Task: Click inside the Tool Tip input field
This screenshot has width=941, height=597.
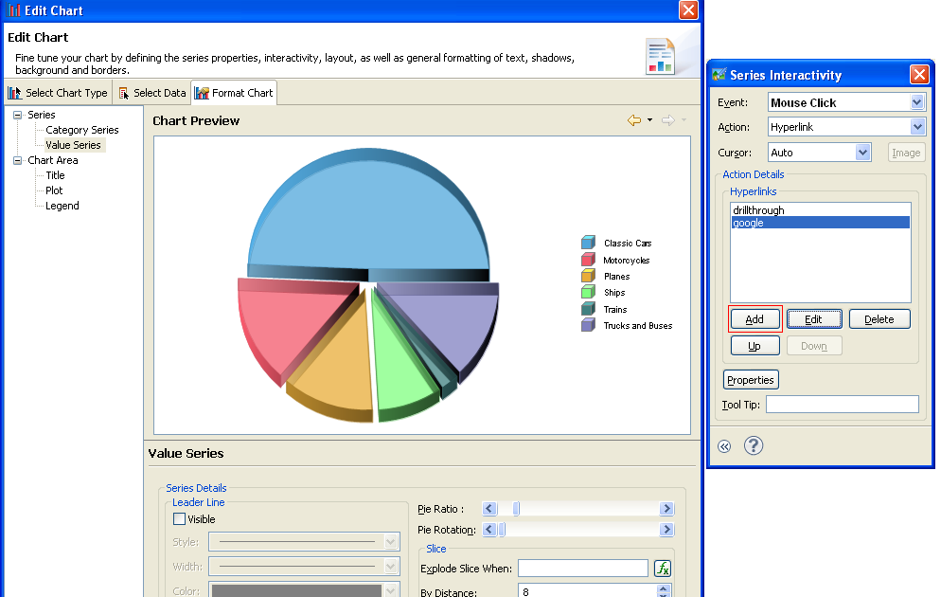Action: click(x=842, y=404)
